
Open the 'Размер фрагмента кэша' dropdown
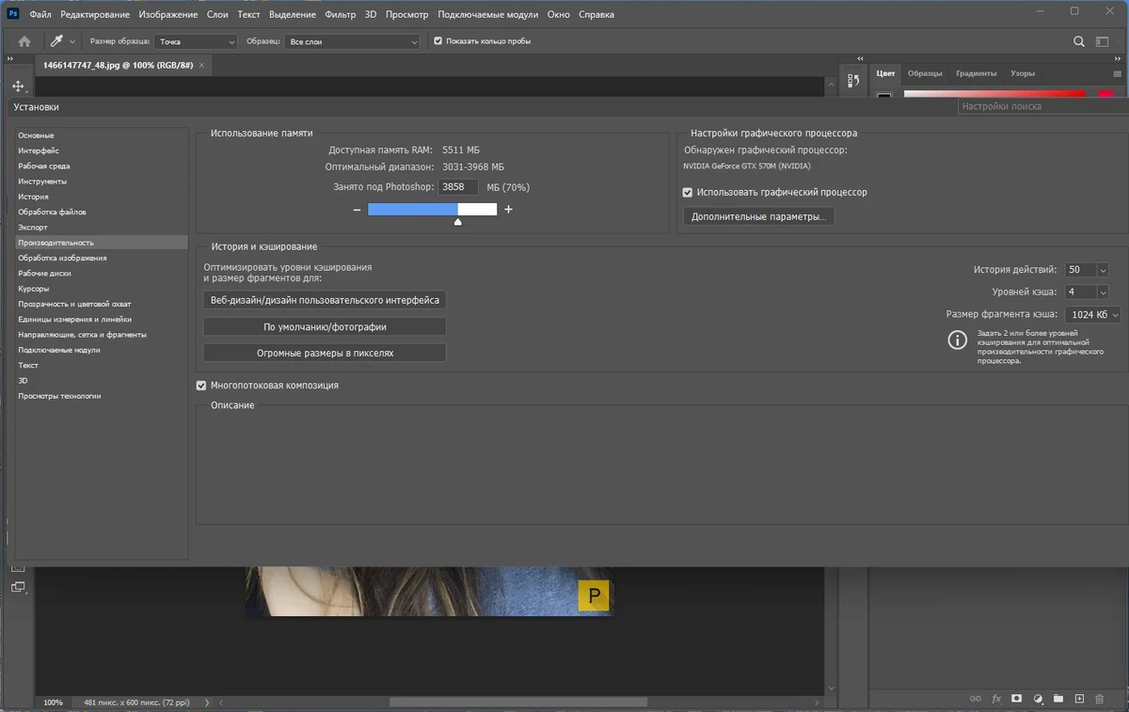[1092, 315]
